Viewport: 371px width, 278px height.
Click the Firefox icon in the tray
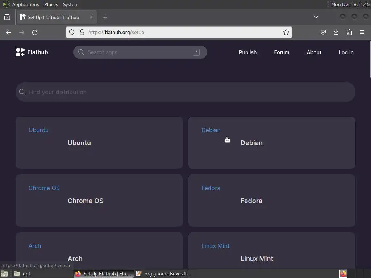(x=343, y=274)
